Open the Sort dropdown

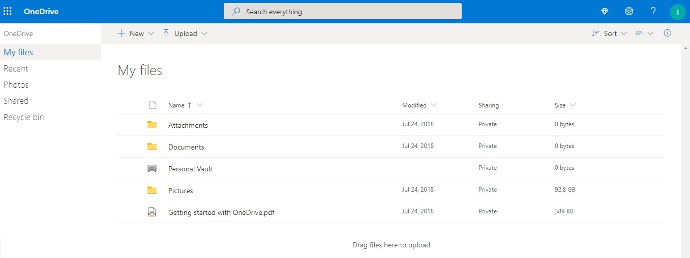click(x=609, y=33)
